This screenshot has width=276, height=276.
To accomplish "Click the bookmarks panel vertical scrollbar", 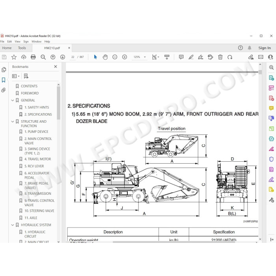I will (58, 103).
